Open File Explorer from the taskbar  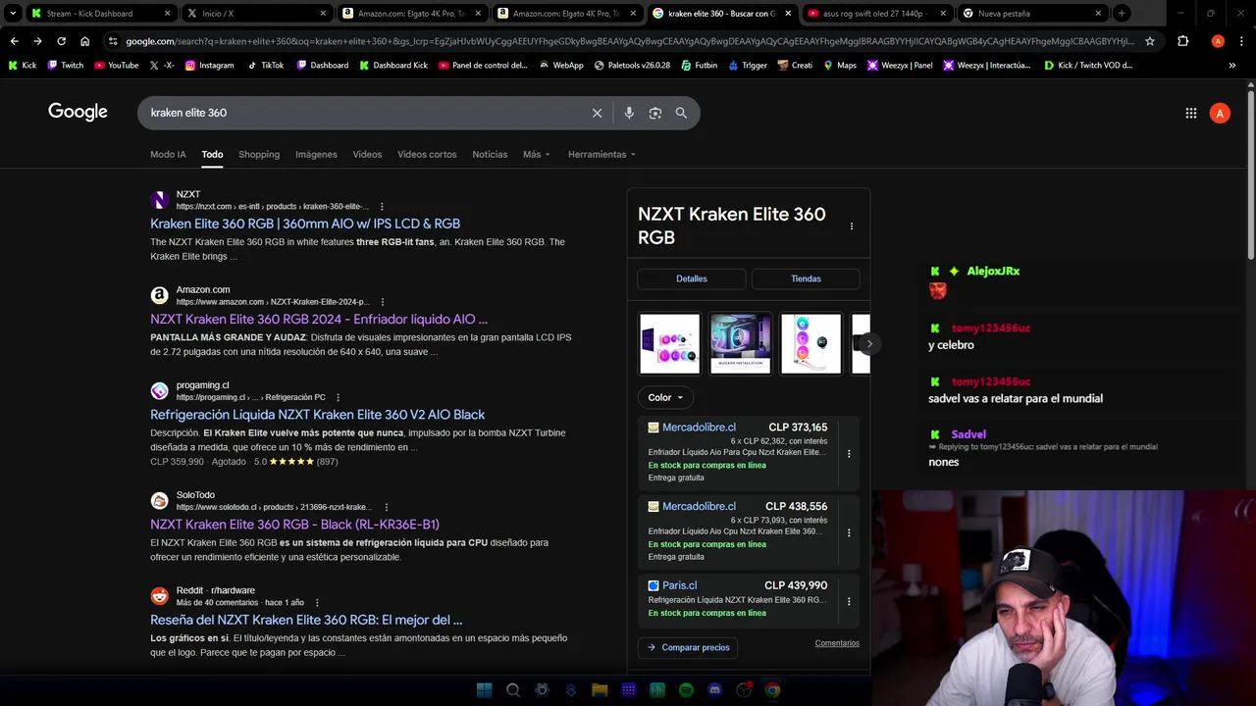(600, 690)
